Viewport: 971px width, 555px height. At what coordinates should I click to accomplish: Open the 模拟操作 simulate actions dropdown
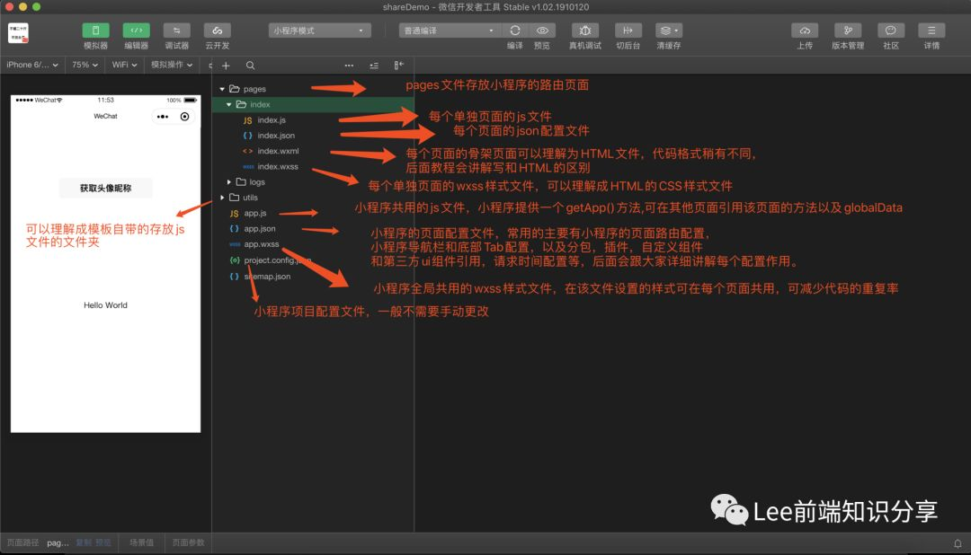point(172,65)
